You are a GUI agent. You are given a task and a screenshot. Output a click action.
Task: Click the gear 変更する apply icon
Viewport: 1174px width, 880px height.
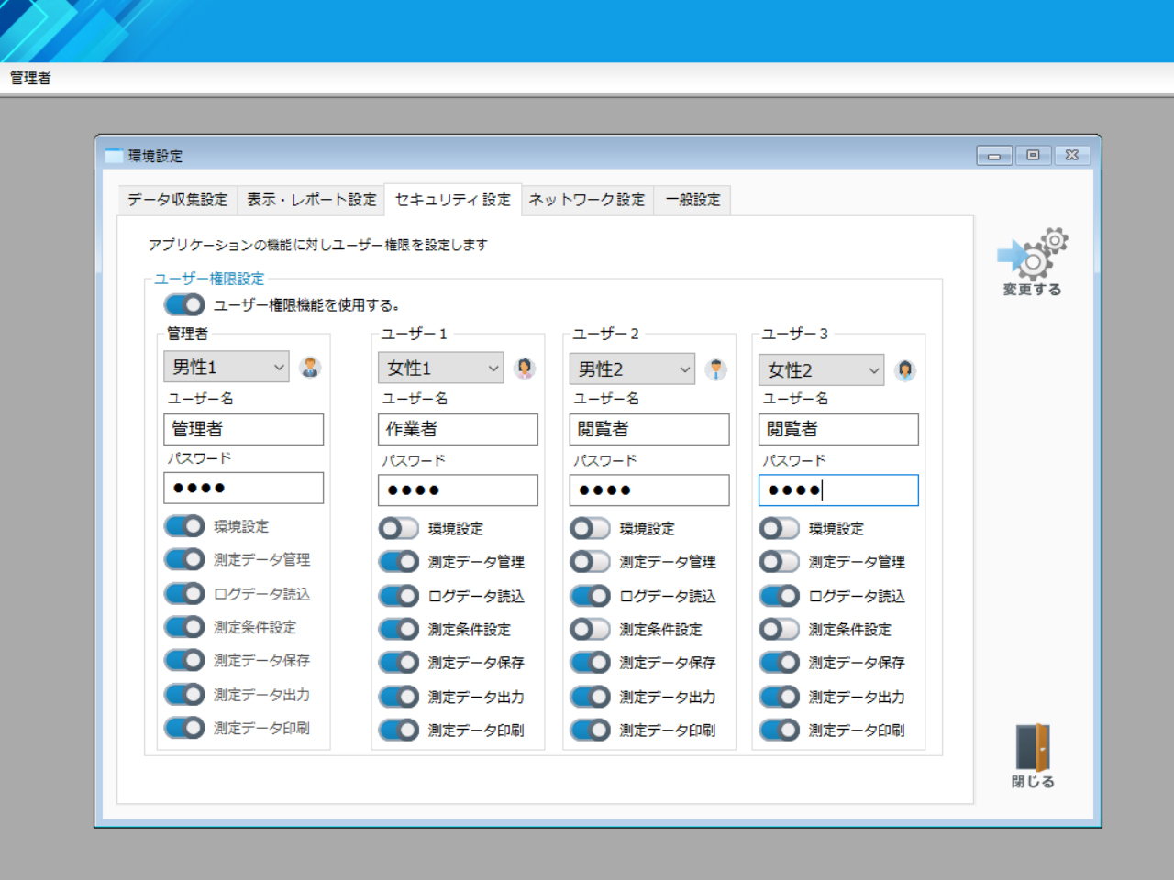click(x=1032, y=255)
